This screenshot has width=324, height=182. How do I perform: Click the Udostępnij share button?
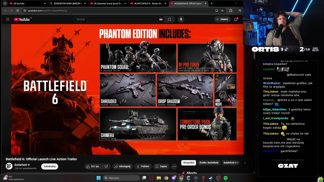pyautogui.click(x=122, y=166)
